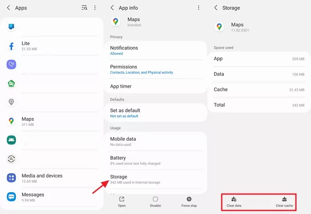Tap the Clear cache button

click(x=284, y=202)
